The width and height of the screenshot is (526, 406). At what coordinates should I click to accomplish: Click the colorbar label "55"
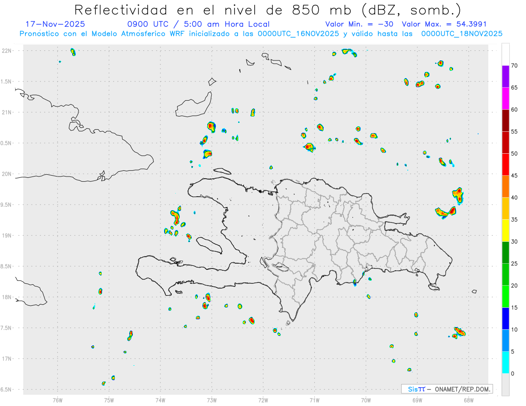pyautogui.click(x=515, y=131)
